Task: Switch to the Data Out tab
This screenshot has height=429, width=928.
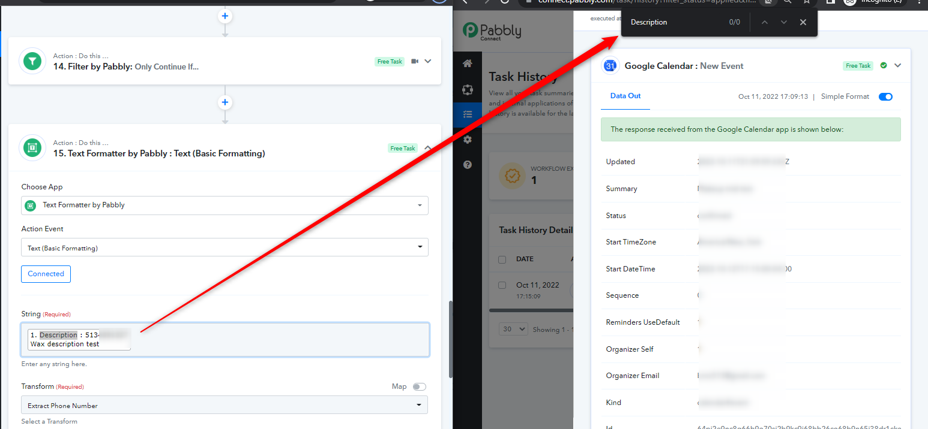Action: (625, 96)
